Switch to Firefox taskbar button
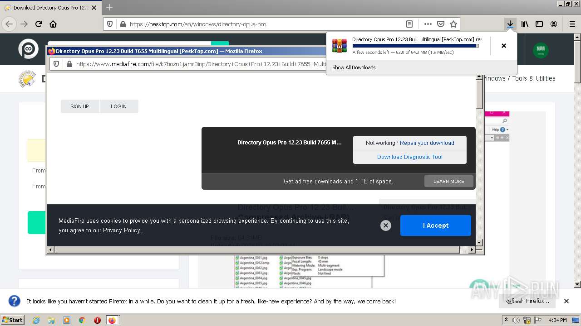 112,320
